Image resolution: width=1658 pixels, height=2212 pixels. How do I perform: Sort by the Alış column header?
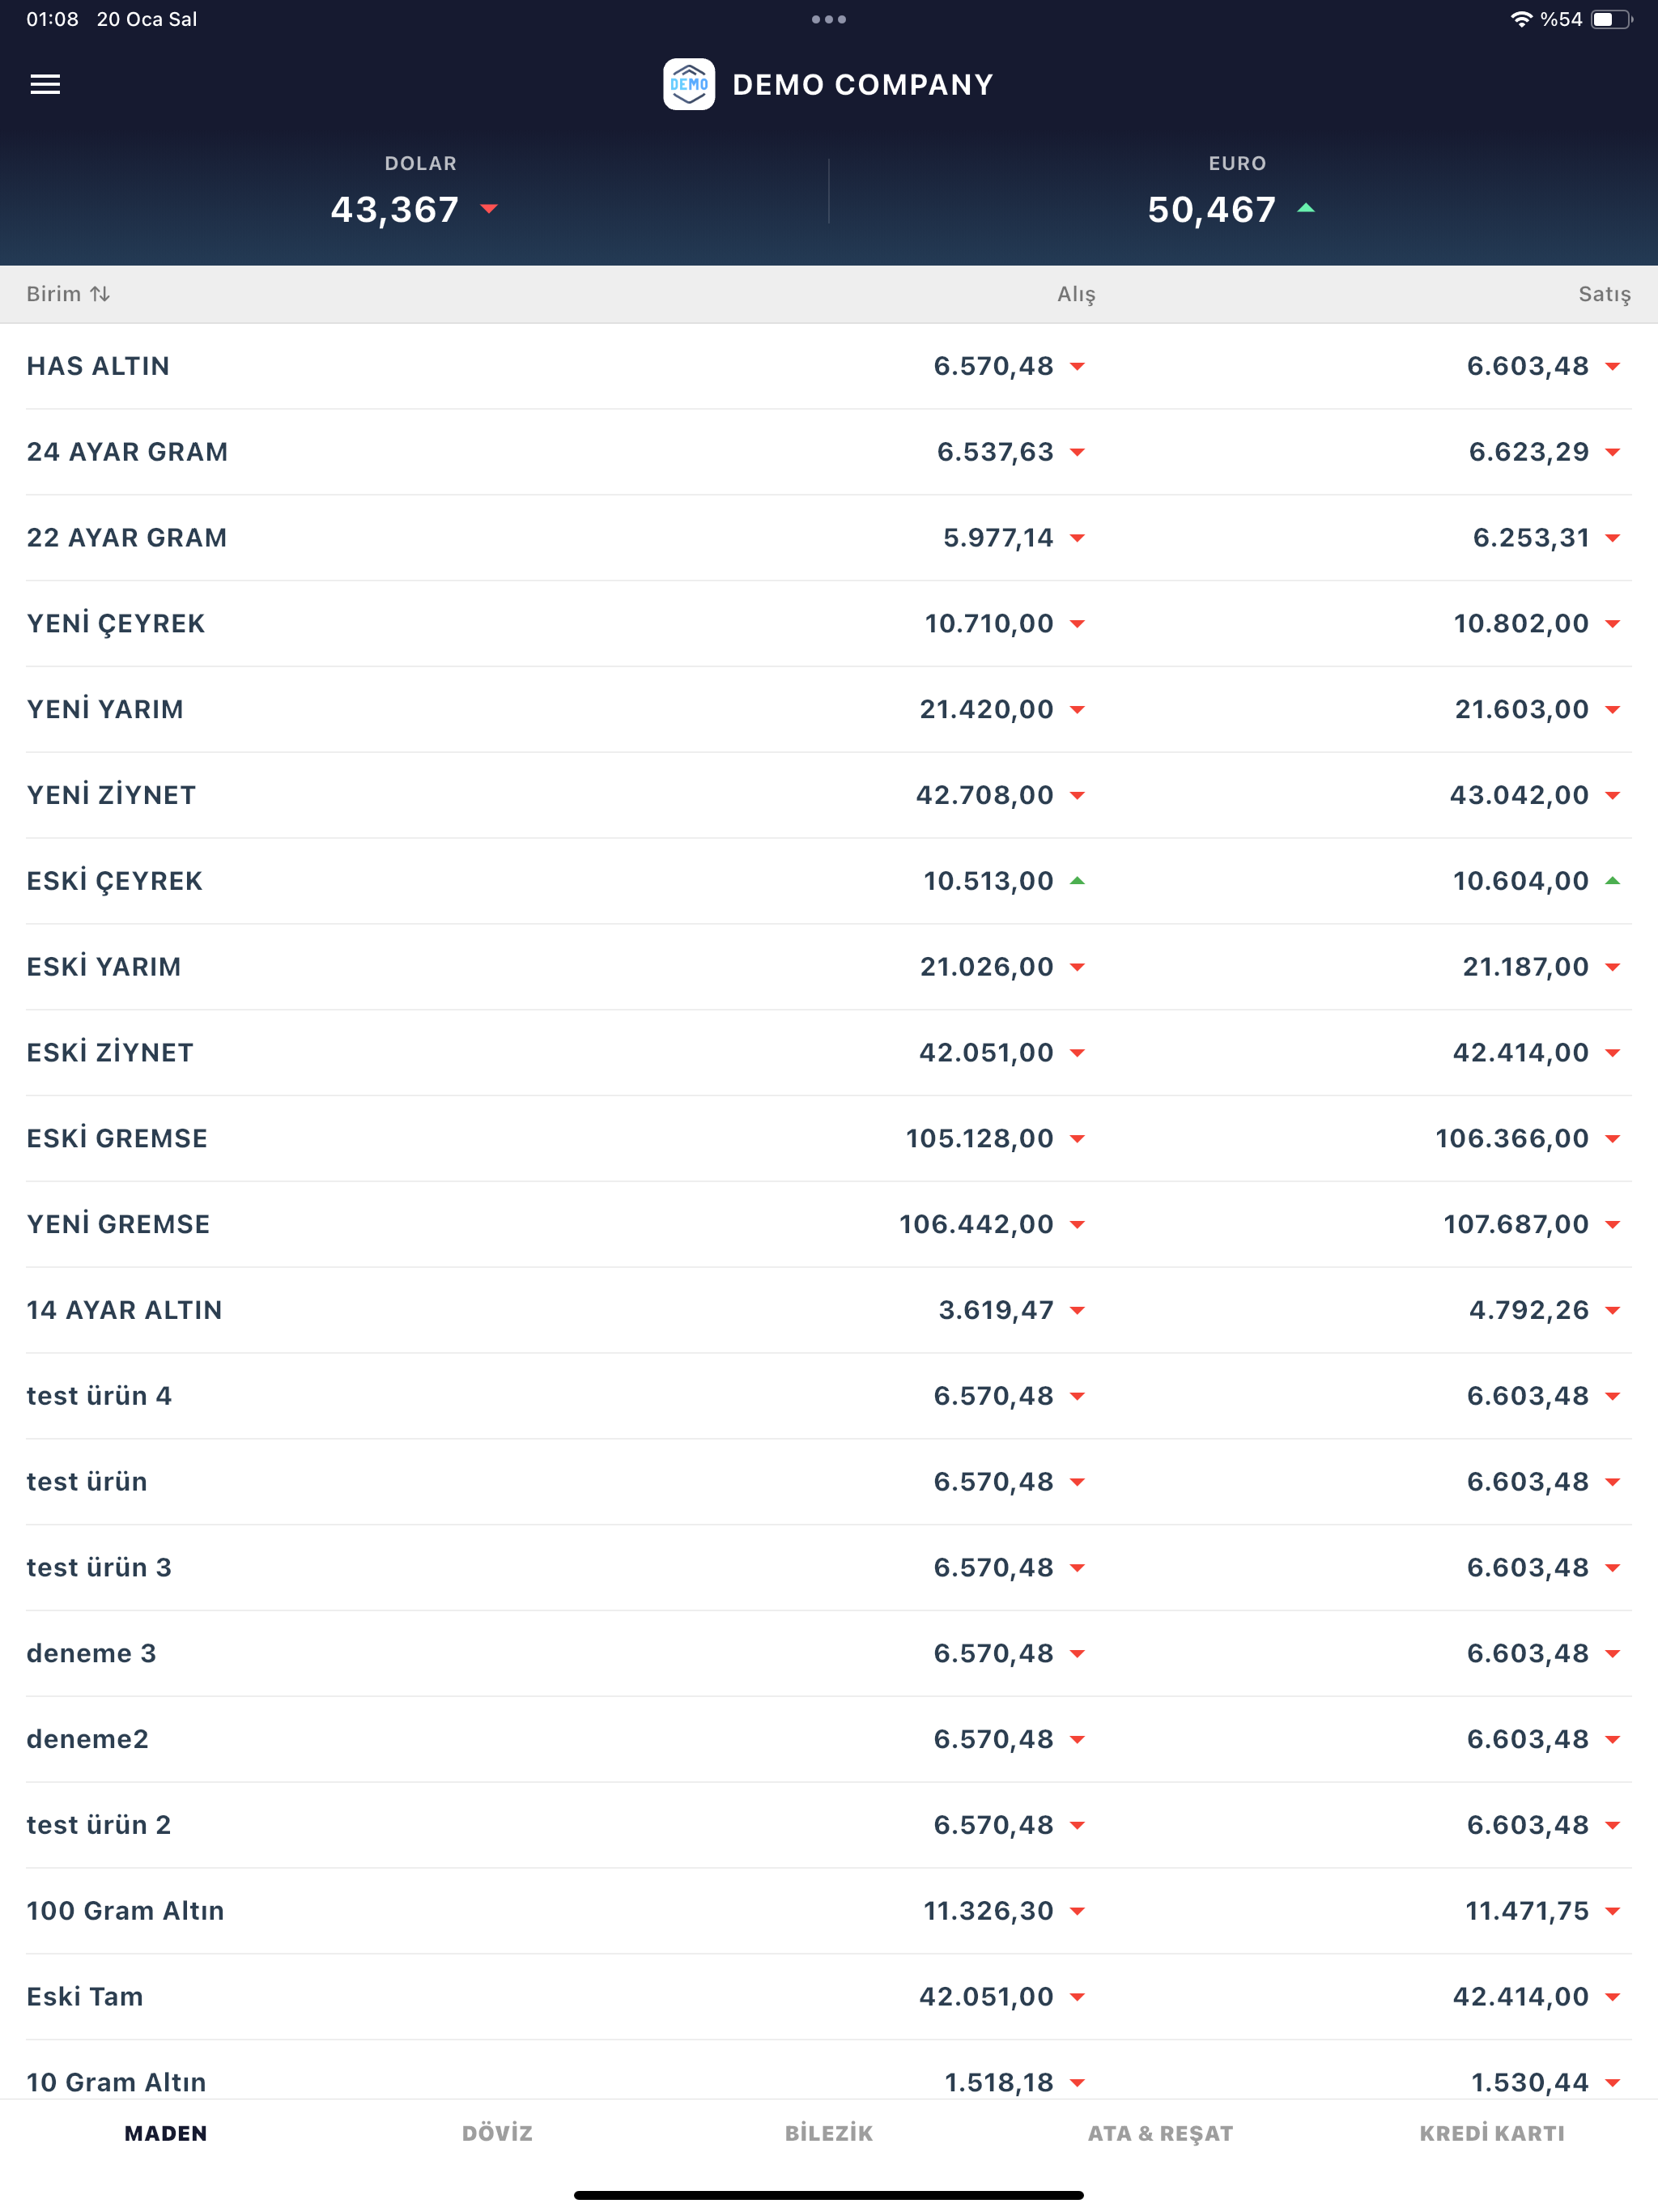1076,294
